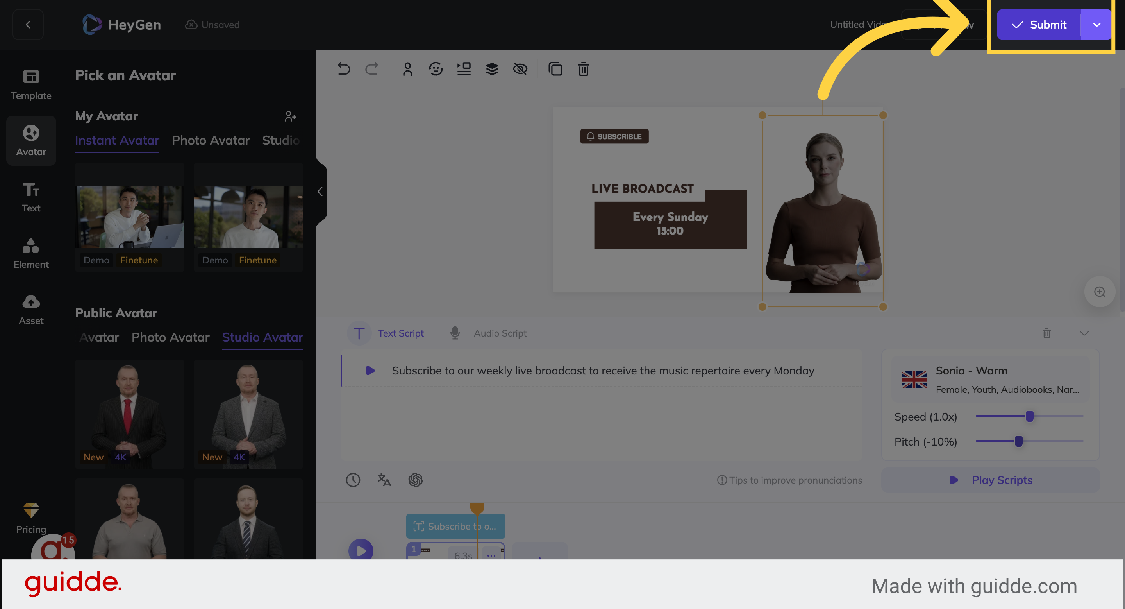Duplicate the selected avatar element
1125x609 pixels.
[555, 69]
